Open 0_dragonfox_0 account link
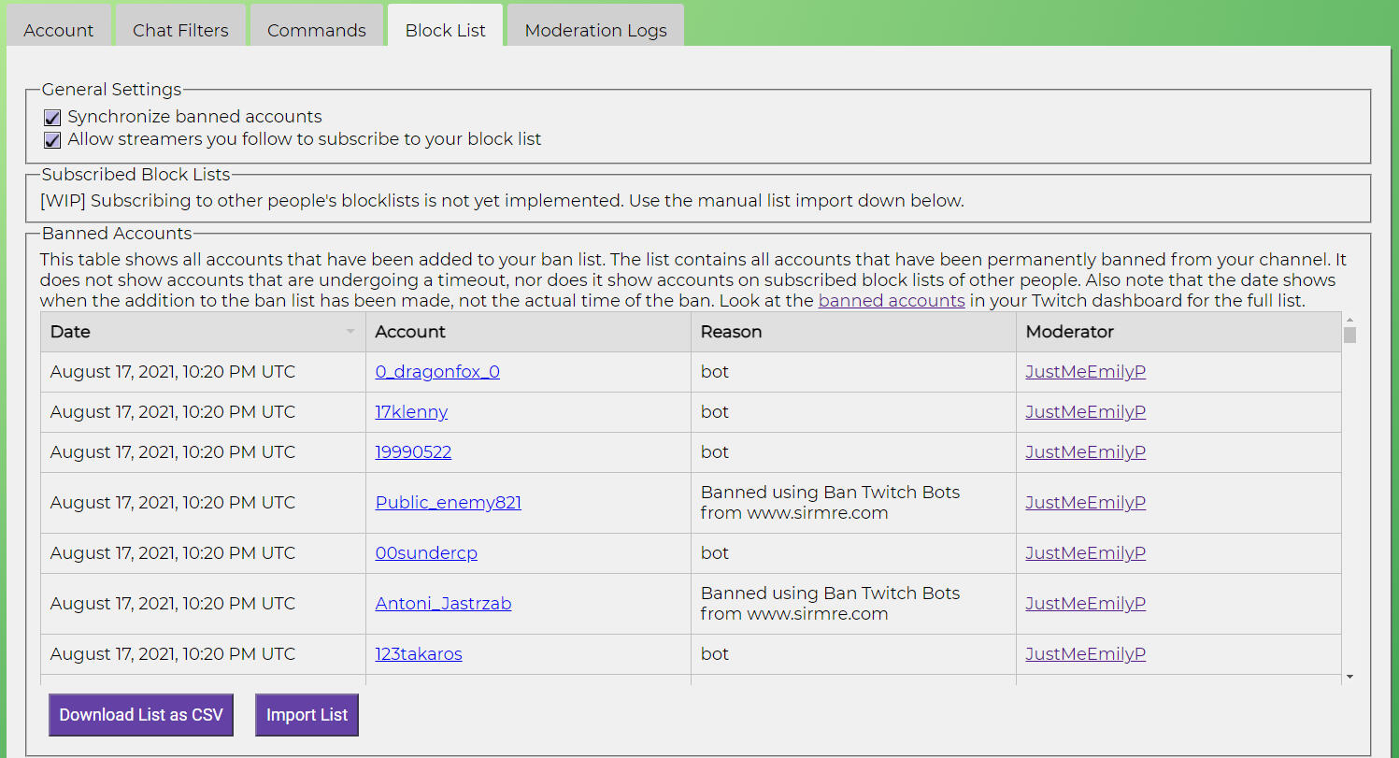 [437, 372]
